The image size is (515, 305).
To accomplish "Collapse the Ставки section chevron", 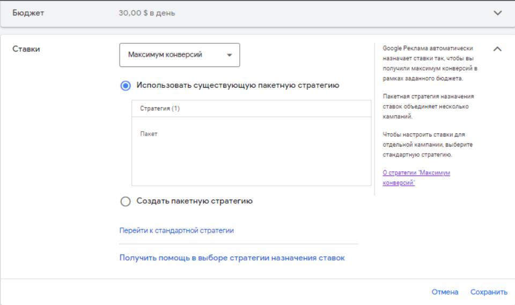I will click(497, 49).
